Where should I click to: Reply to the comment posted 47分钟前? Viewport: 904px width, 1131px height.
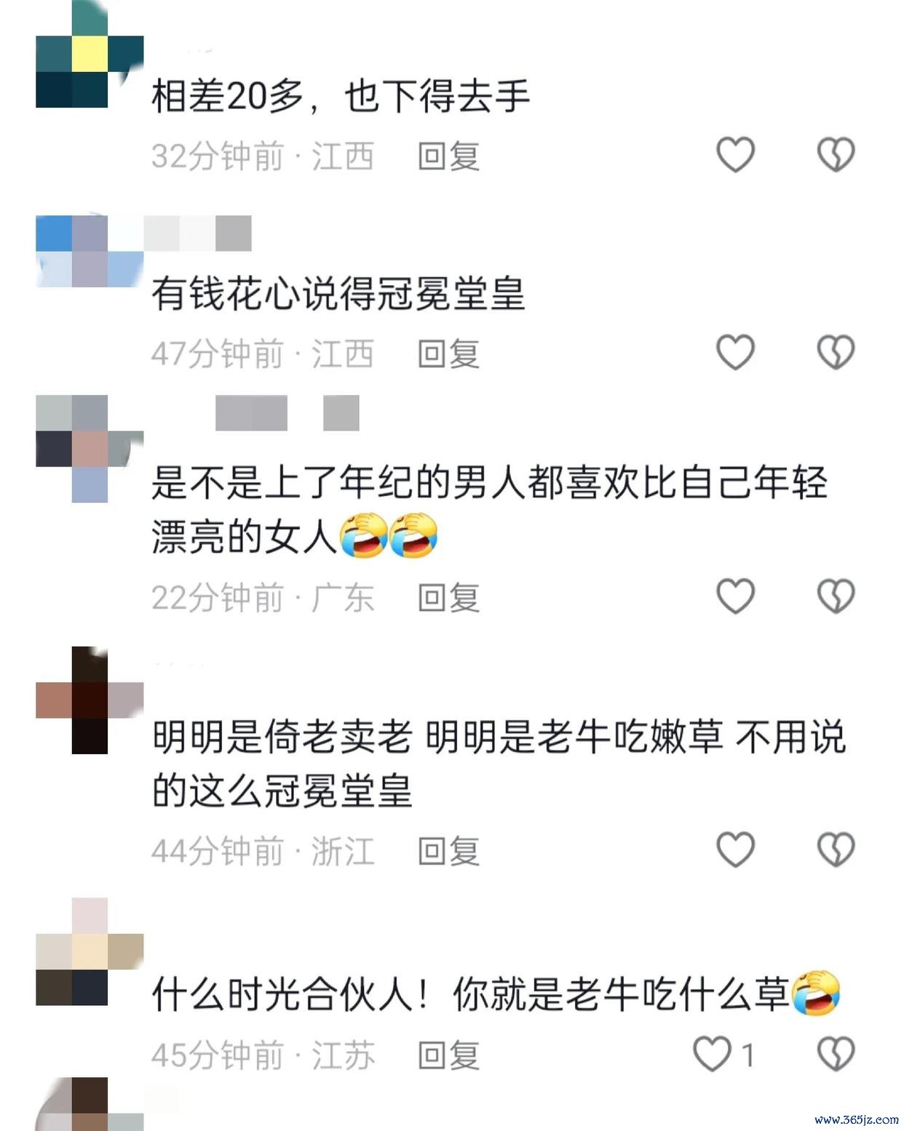(x=449, y=353)
